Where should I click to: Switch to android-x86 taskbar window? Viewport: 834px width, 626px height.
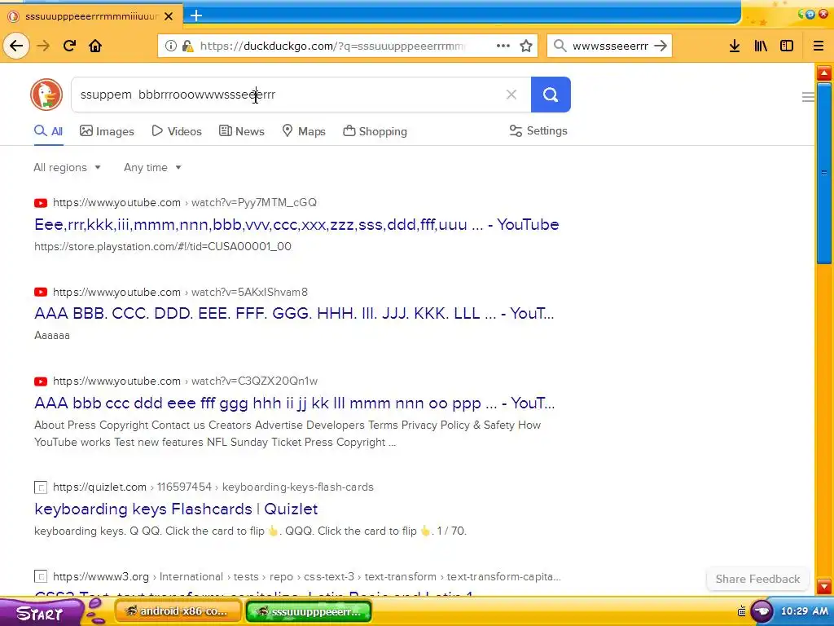tap(178, 611)
